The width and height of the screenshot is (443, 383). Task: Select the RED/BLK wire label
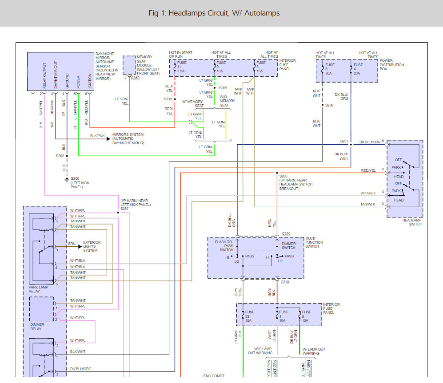(x=271, y=292)
